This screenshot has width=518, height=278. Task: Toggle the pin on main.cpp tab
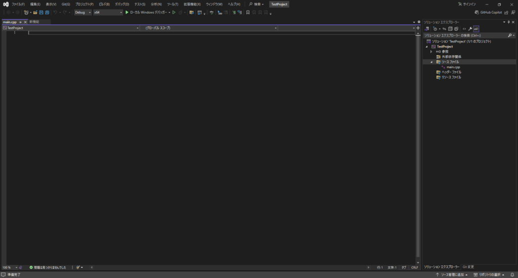[20, 22]
